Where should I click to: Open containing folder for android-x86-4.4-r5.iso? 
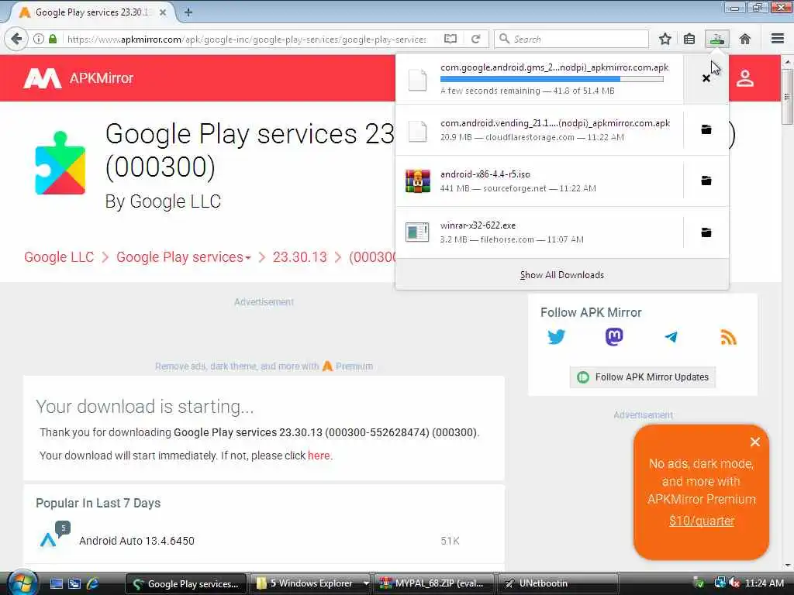coord(706,181)
